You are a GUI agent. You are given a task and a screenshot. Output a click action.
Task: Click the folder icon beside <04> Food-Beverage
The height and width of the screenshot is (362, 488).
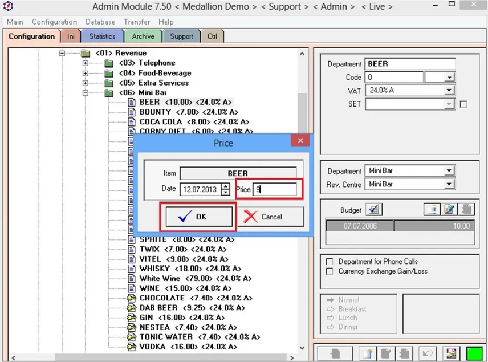click(x=109, y=74)
